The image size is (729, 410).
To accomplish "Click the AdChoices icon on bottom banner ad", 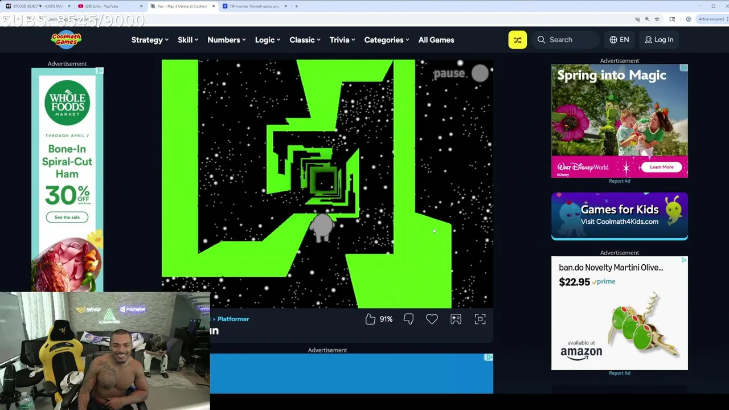I will pyautogui.click(x=489, y=357).
